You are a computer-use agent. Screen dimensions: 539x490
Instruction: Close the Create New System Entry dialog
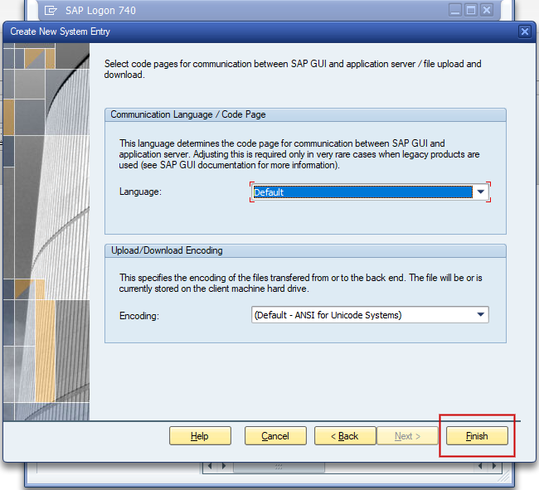pyautogui.click(x=525, y=32)
